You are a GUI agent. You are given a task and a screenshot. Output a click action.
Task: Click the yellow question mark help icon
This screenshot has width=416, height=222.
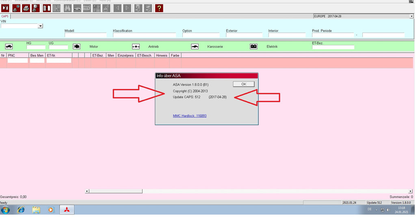tap(159, 8)
